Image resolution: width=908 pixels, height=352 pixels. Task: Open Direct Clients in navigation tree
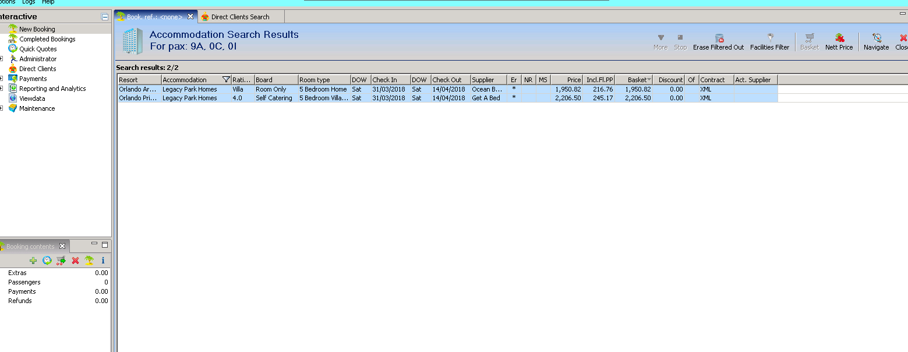(x=37, y=69)
